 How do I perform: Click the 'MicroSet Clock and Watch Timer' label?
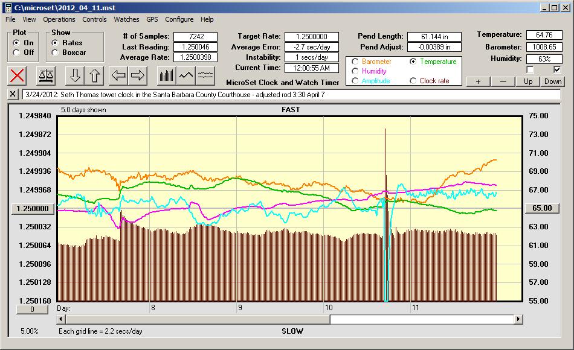point(283,83)
